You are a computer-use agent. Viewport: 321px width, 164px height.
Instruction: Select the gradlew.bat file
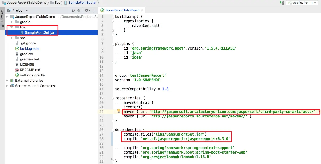pos(30,59)
